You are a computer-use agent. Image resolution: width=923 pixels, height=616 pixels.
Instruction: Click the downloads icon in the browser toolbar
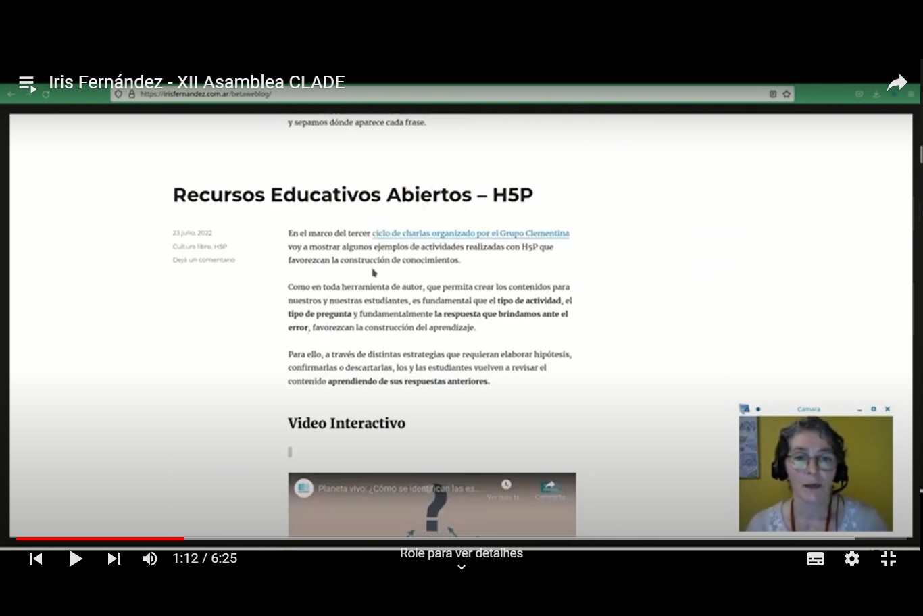[x=878, y=94]
